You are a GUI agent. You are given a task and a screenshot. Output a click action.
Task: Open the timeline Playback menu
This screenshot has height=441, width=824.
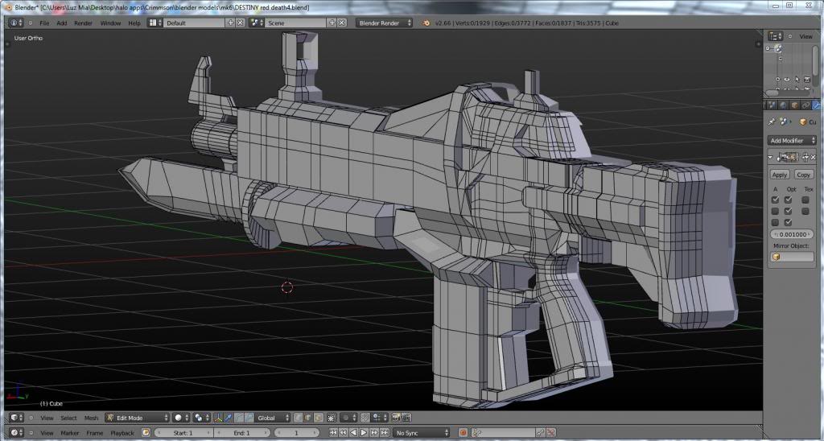pyautogui.click(x=122, y=433)
